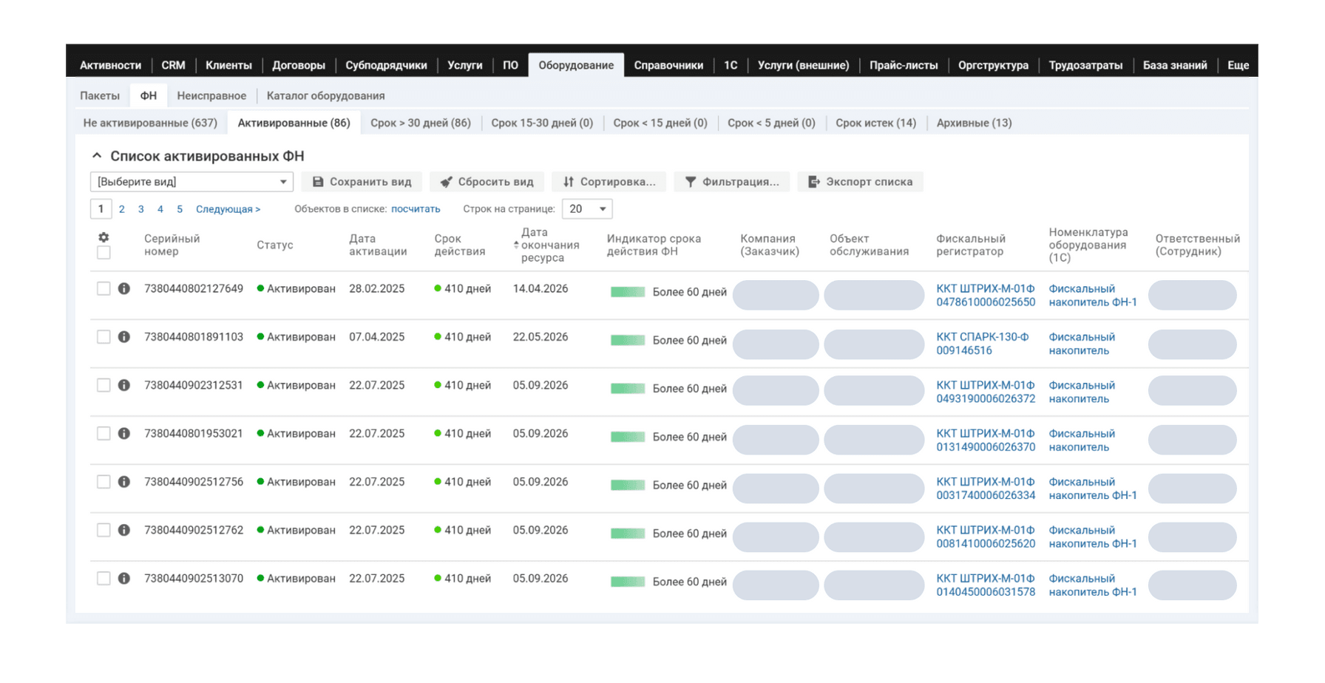Click the посчитать link to count objects
Screen dimensions: 1325x683
point(416,209)
